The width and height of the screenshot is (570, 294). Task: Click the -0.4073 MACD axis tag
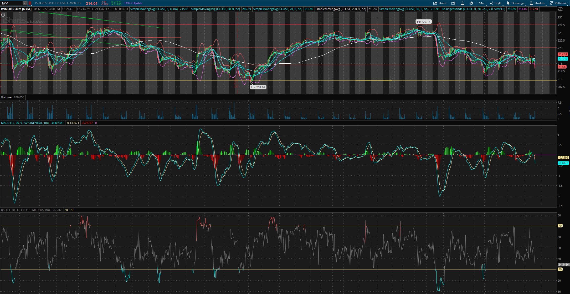coord(563,163)
